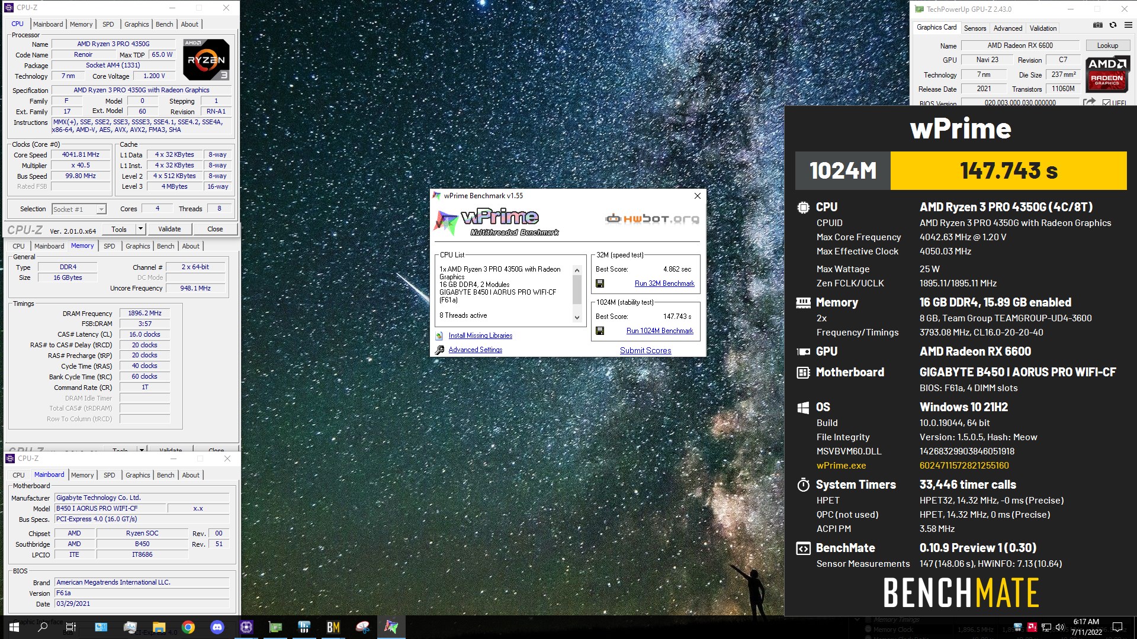Click the Submit Scores link
The image size is (1137, 639).
click(645, 350)
